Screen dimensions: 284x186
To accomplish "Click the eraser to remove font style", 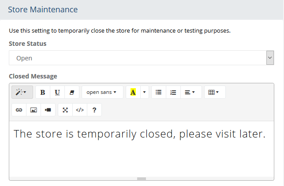I will (72, 92).
